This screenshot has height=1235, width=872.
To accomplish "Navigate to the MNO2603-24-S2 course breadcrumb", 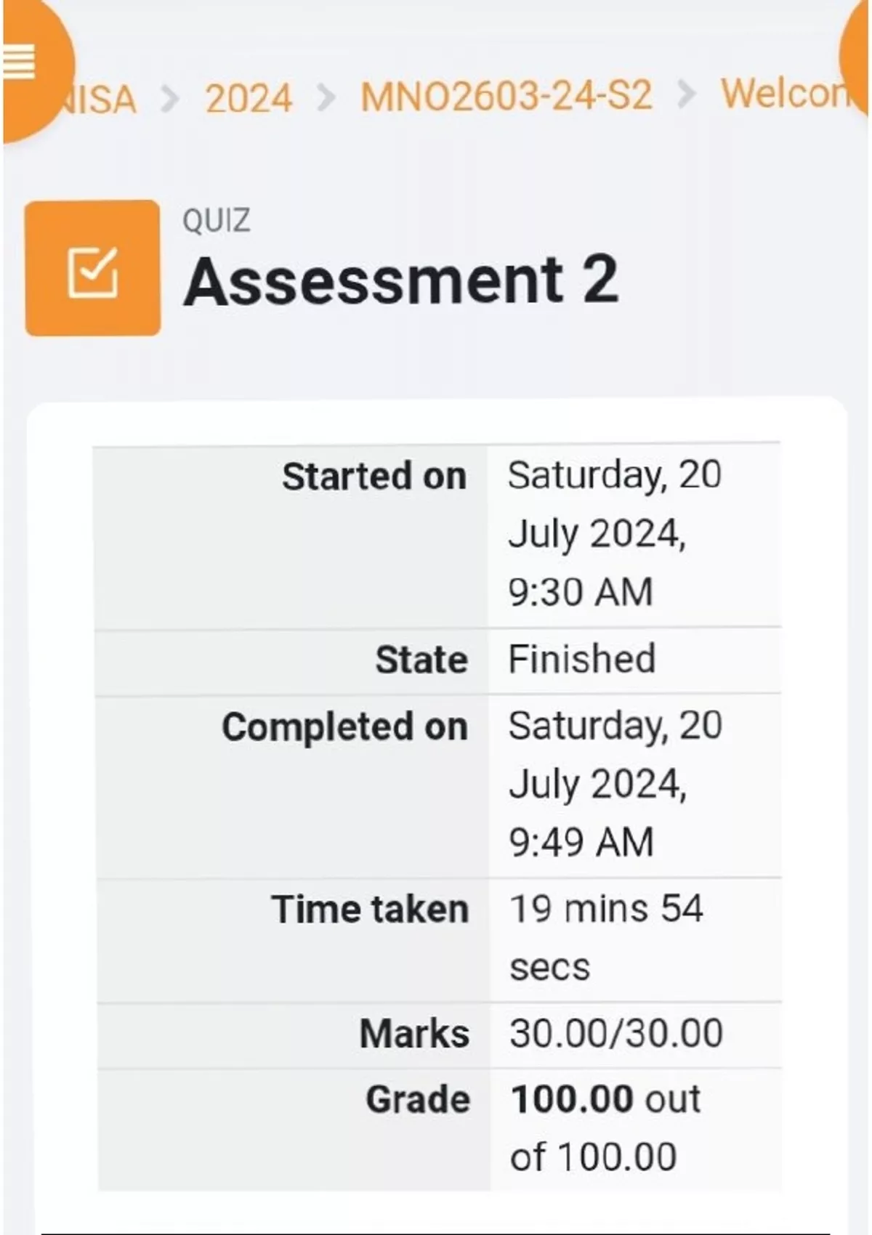I will (x=506, y=96).
